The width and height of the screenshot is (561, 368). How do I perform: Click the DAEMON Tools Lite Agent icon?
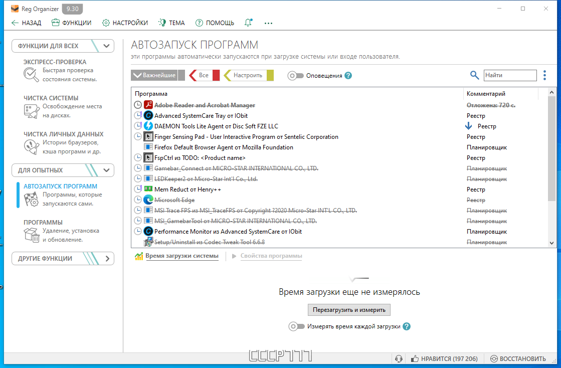coord(148,126)
